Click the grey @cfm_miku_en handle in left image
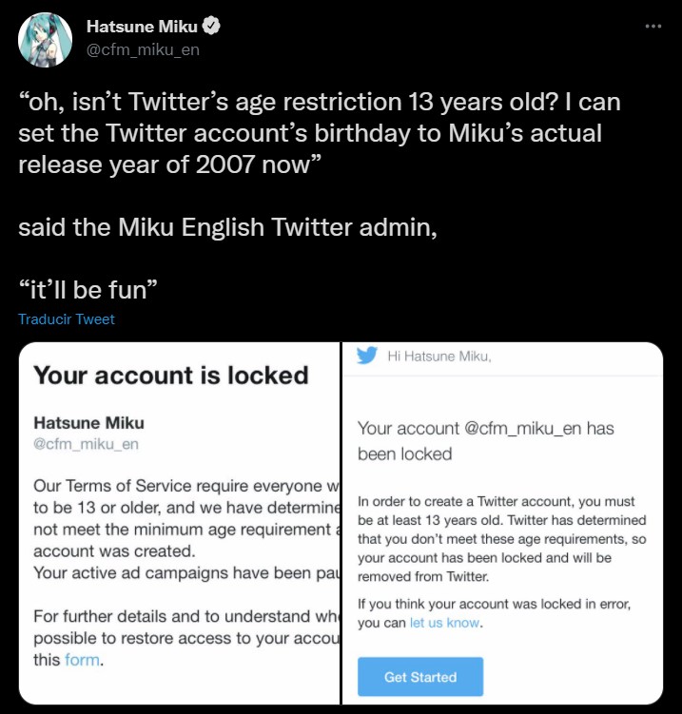Viewport: 682px width, 714px height. (x=87, y=443)
